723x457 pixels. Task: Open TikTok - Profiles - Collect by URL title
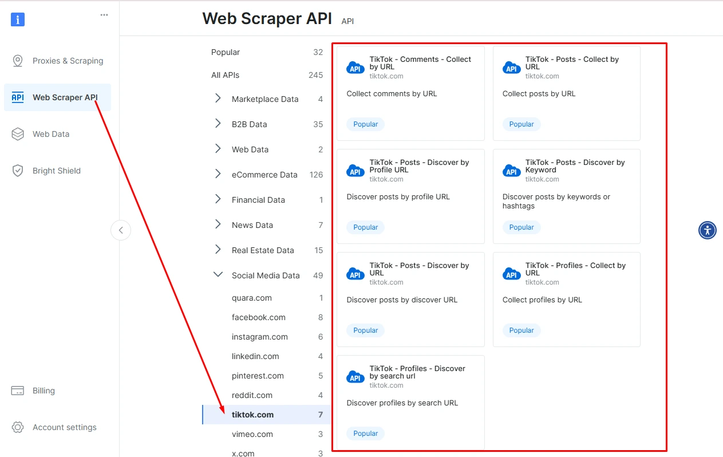[575, 269]
